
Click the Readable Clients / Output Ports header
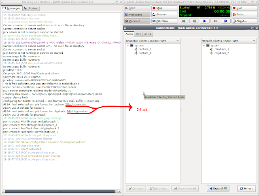pyautogui.click(x=153, y=41)
